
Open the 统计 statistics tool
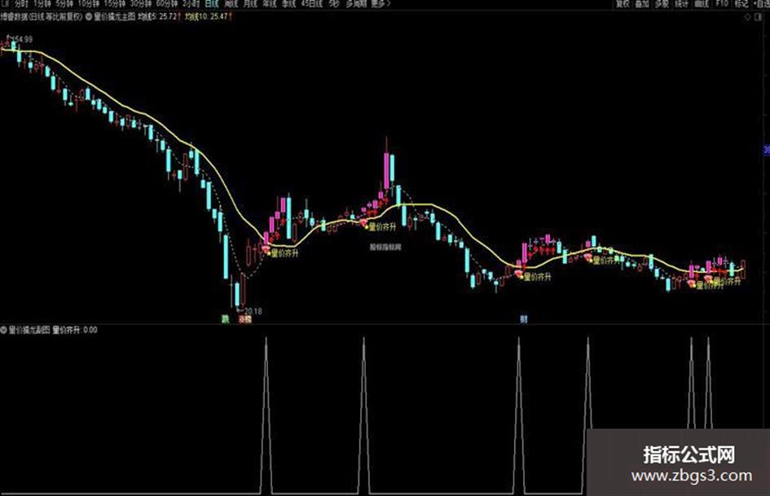point(681,4)
